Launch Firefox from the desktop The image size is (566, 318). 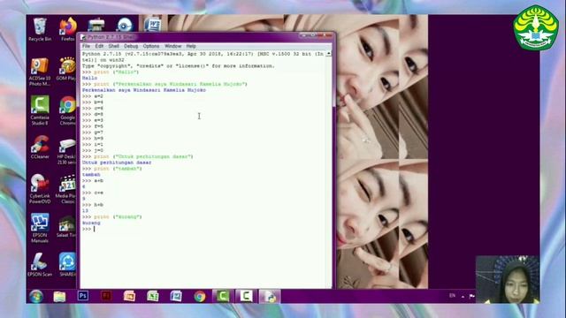(68, 29)
